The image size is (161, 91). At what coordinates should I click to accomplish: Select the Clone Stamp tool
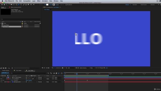point(26,5)
